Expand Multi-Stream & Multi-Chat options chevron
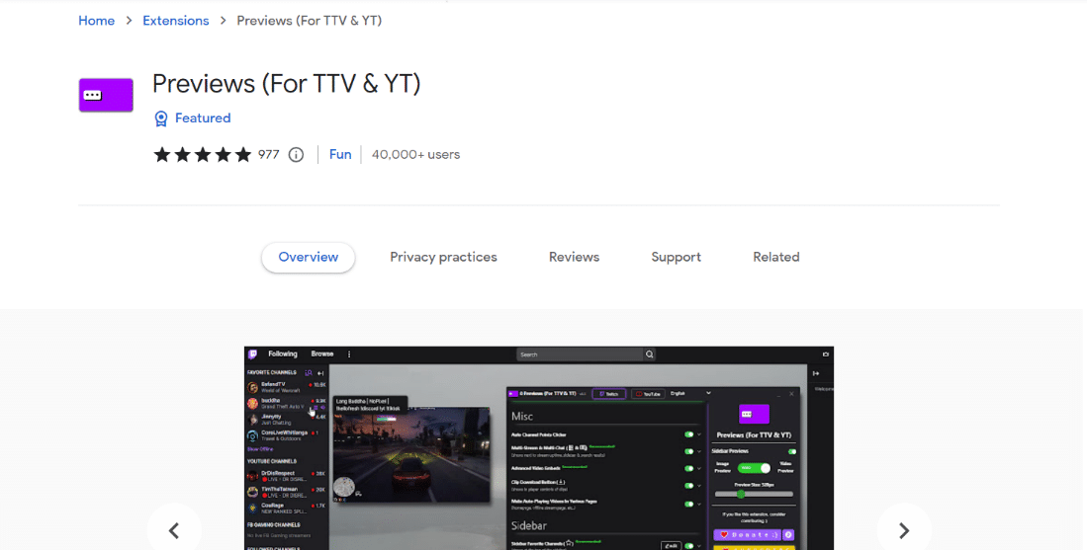Viewport: 1087px width, 550px height. (698, 451)
